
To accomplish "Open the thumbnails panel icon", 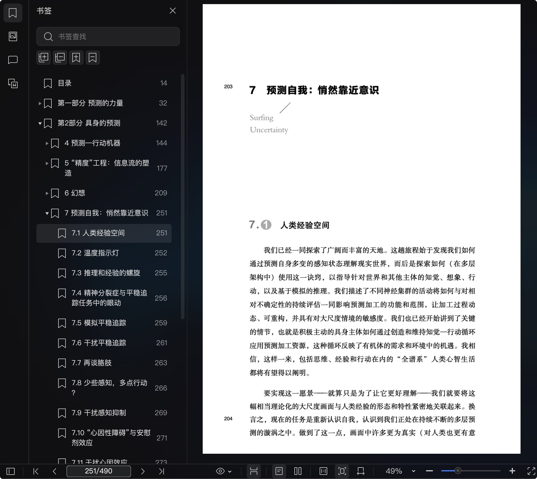I will coord(13,36).
